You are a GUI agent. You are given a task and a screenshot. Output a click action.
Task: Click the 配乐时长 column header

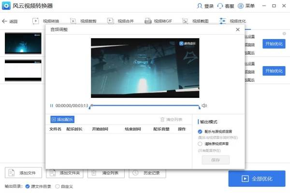coord(74,129)
